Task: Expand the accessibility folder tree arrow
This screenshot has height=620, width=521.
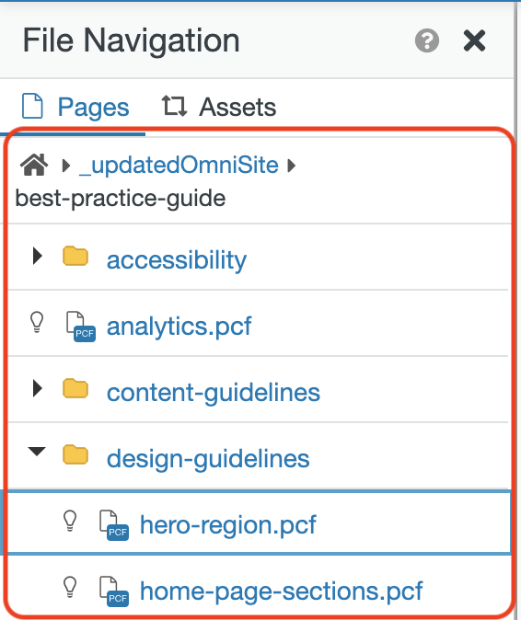Action: 37,256
